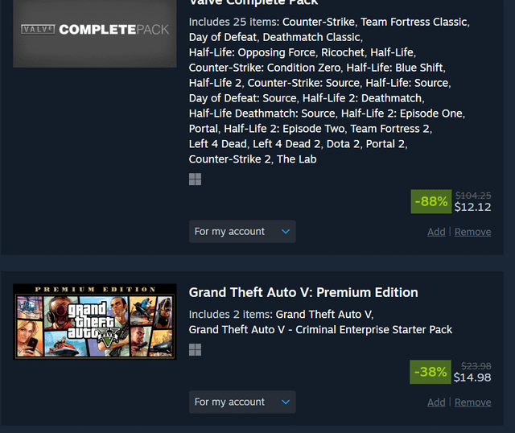
Task: Click Add link for Valve Complete Pack
Action: [x=436, y=232]
